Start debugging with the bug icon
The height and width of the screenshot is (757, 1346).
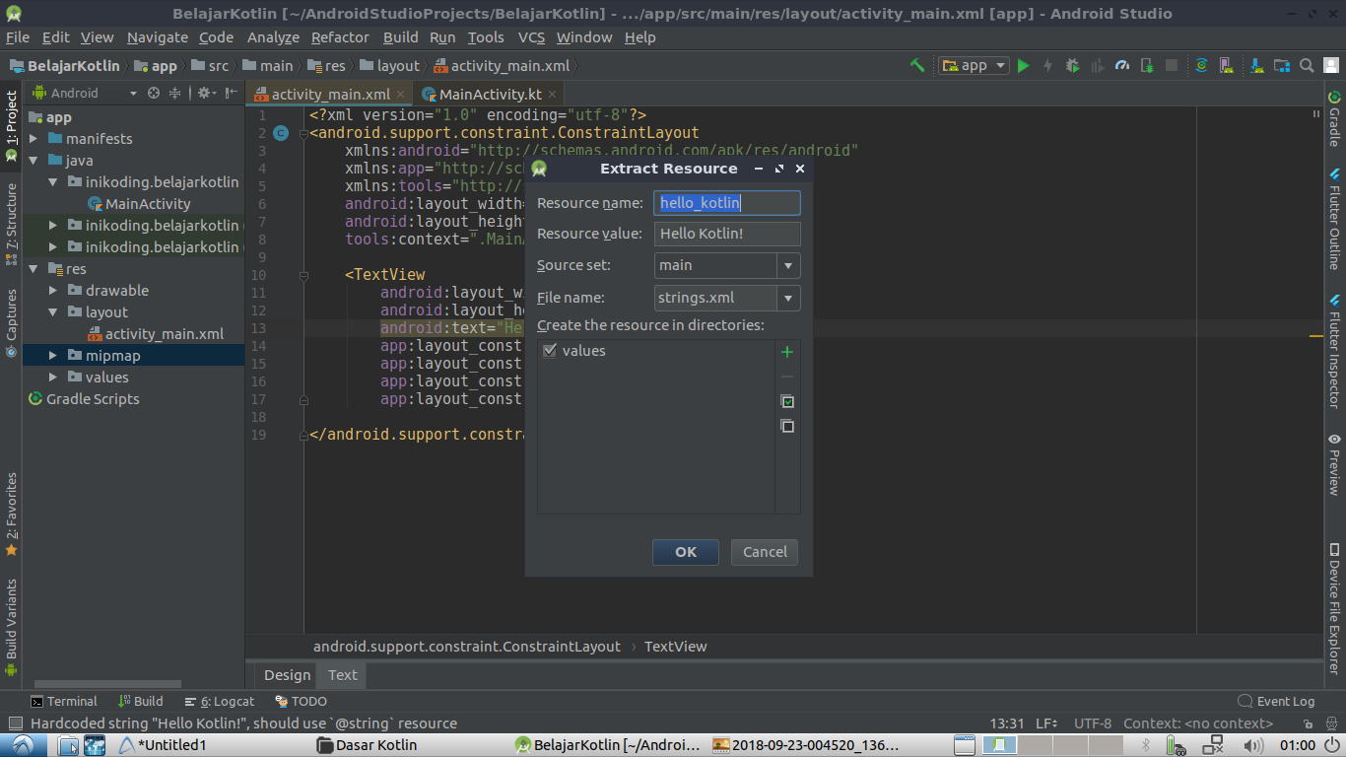coord(1072,65)
